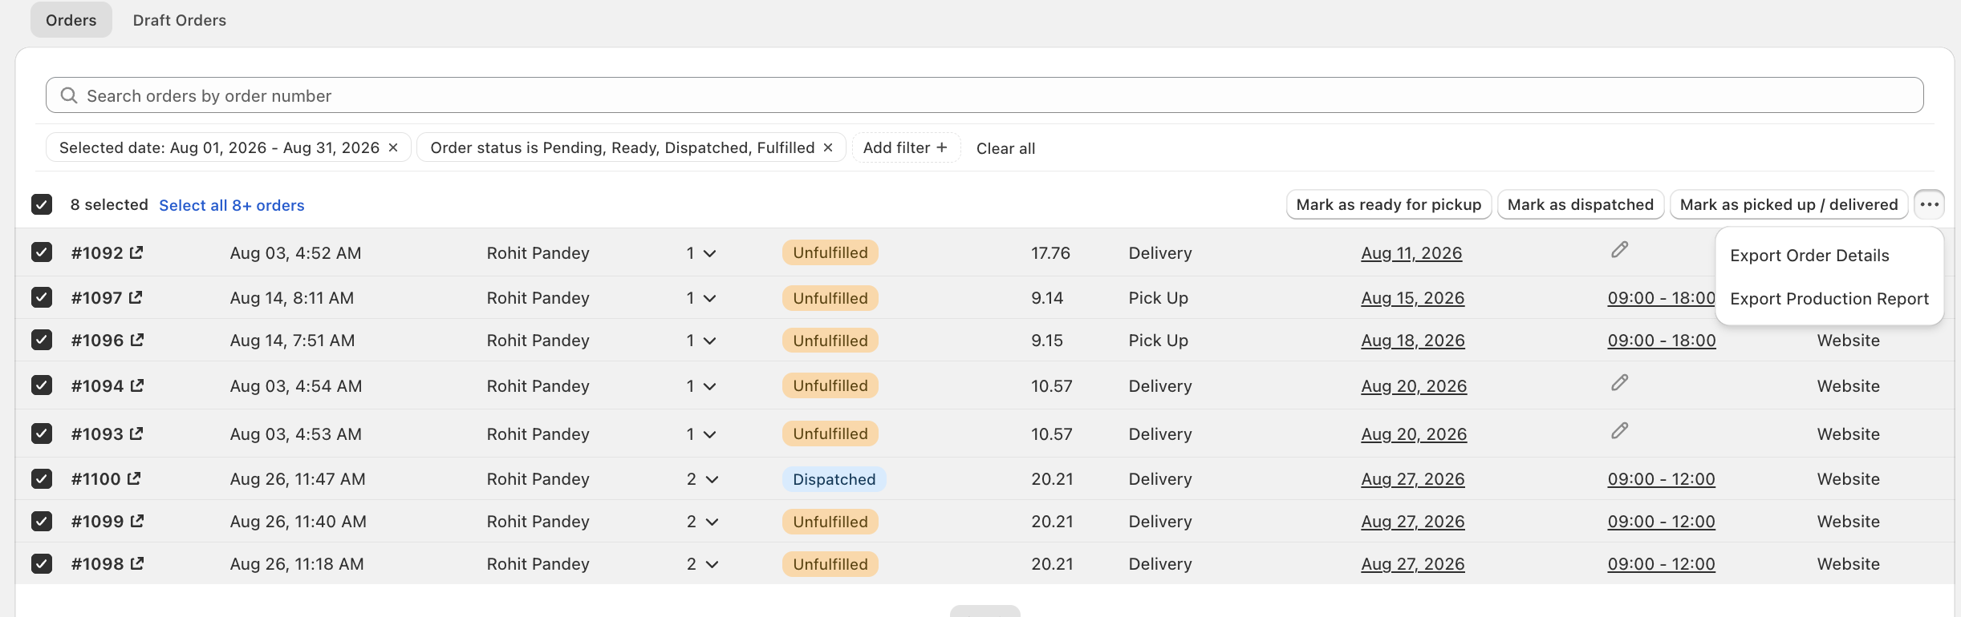Expand items chevron for order #1099
This screenshot has width=1961, height=617.
pyautogui.click(x=712, y=522)
